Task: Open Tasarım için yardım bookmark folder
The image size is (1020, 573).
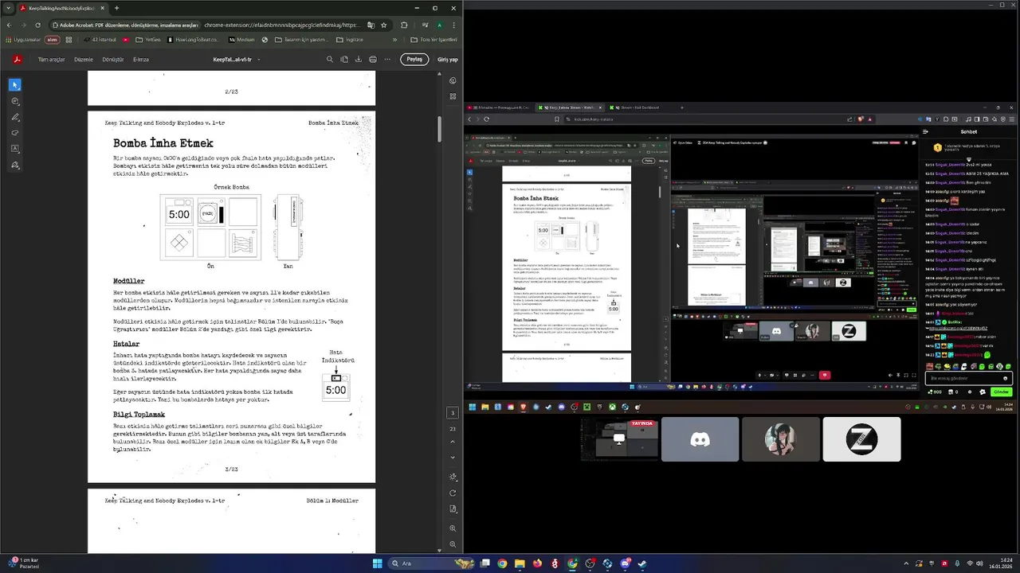Action: click(x=301, y=39)
